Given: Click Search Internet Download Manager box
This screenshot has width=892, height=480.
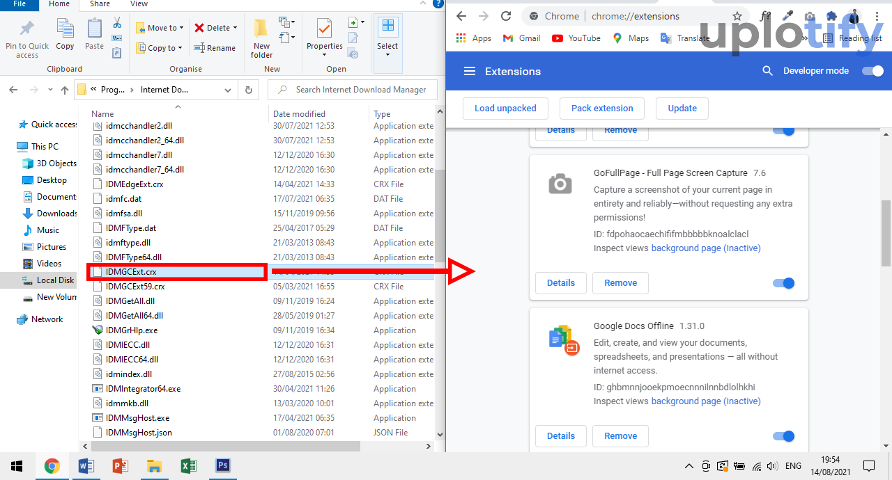Looking at the screenshot, I should [x=353, y=90].
